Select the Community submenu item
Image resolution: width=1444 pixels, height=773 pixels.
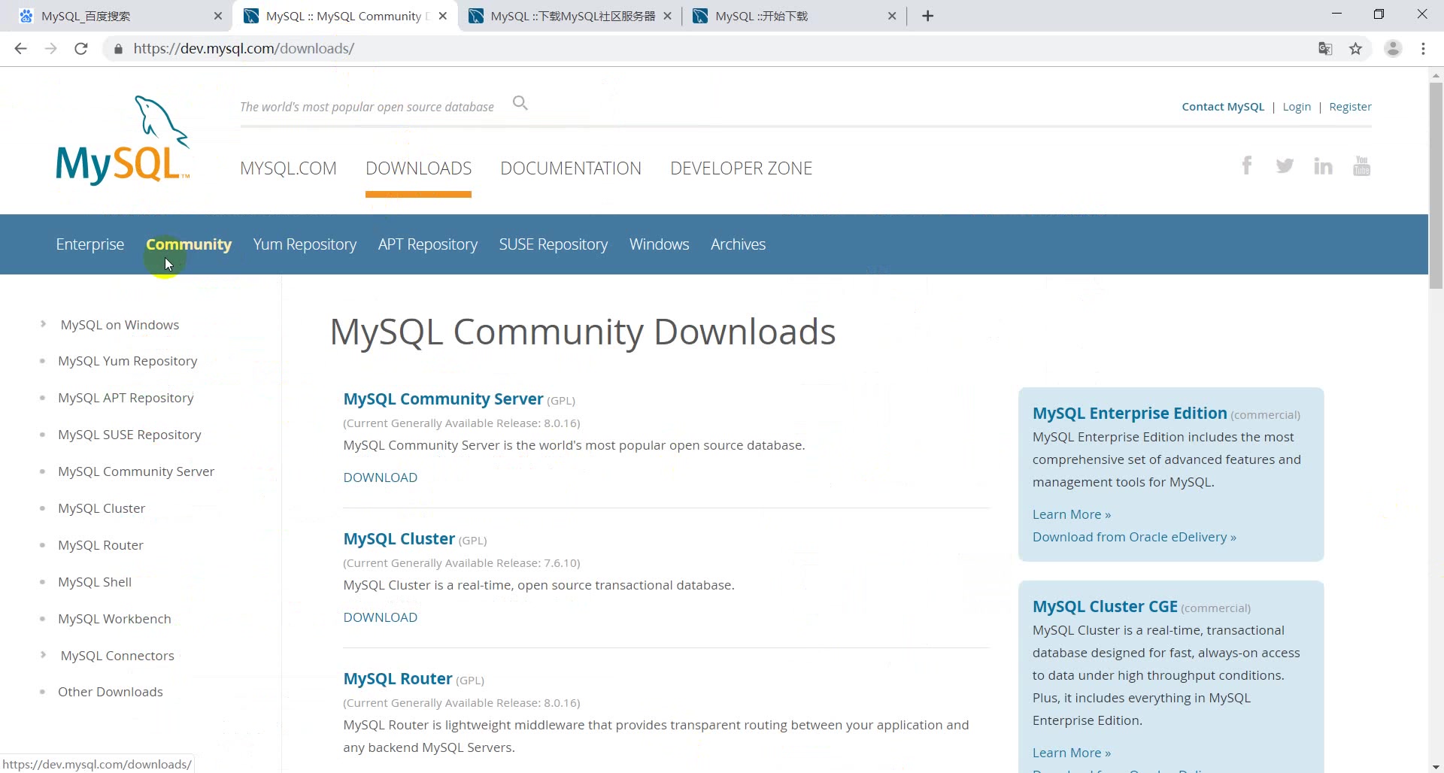coord(189,244)
